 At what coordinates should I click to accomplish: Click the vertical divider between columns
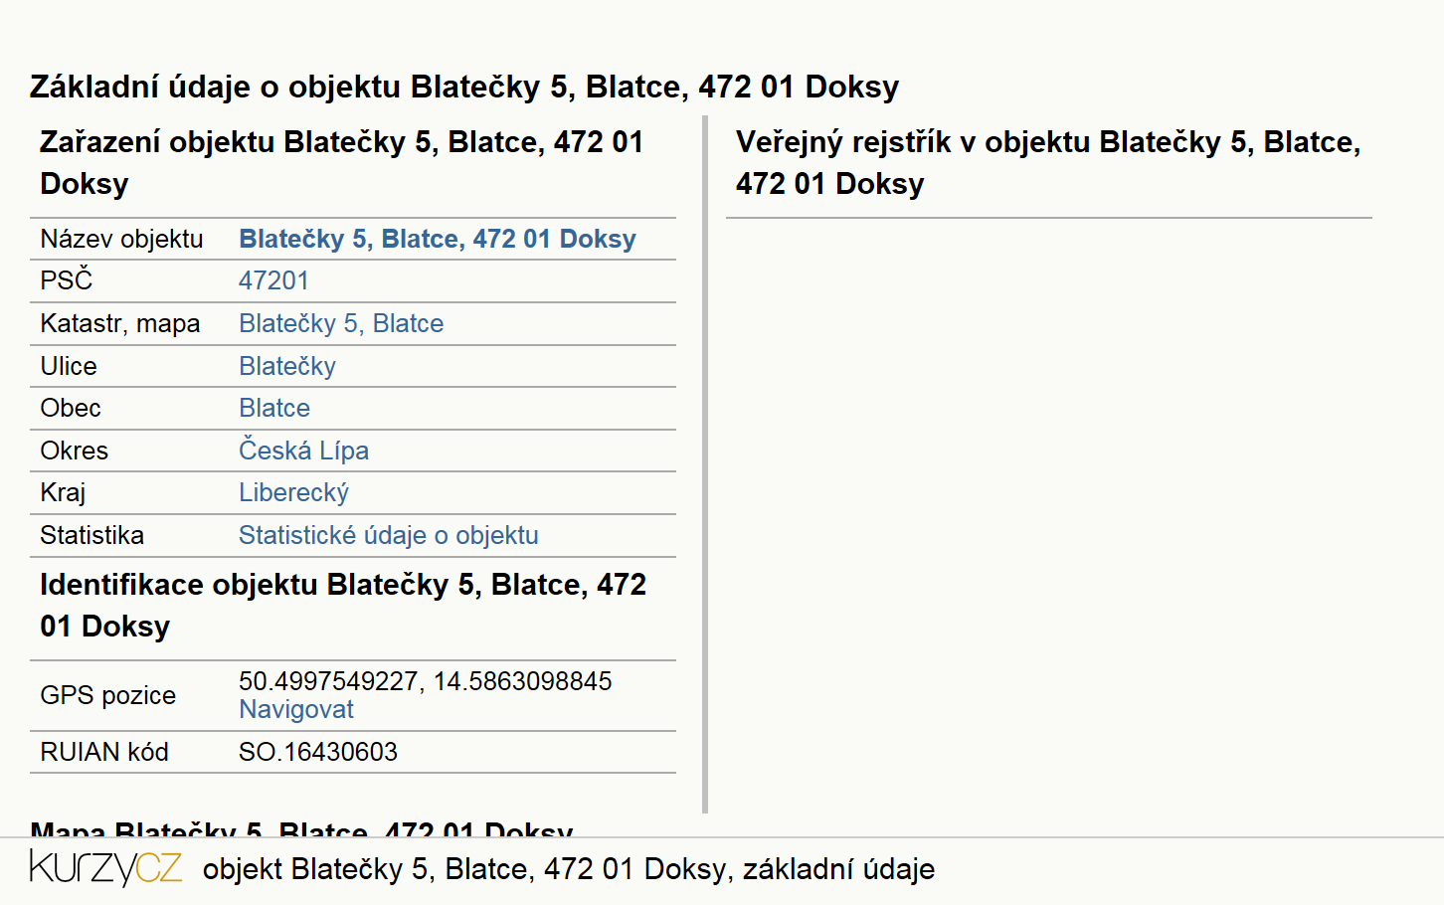point(705,464)
